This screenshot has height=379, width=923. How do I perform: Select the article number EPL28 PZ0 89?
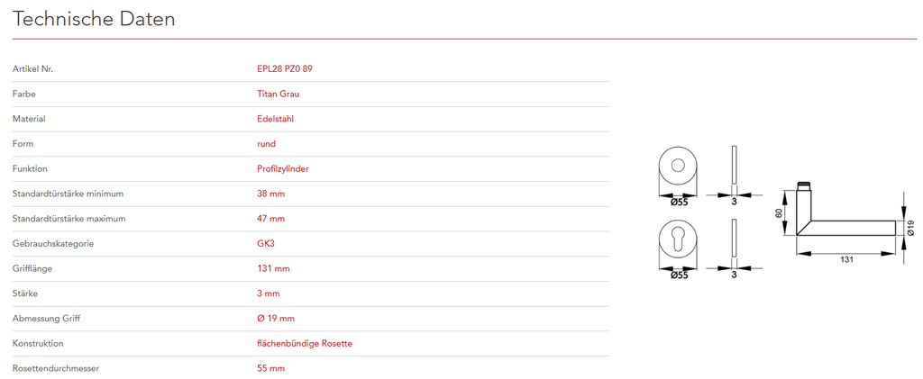pyautogui.click(x=285, y=68)
